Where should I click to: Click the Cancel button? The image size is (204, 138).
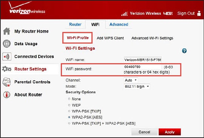click(144, 132)
